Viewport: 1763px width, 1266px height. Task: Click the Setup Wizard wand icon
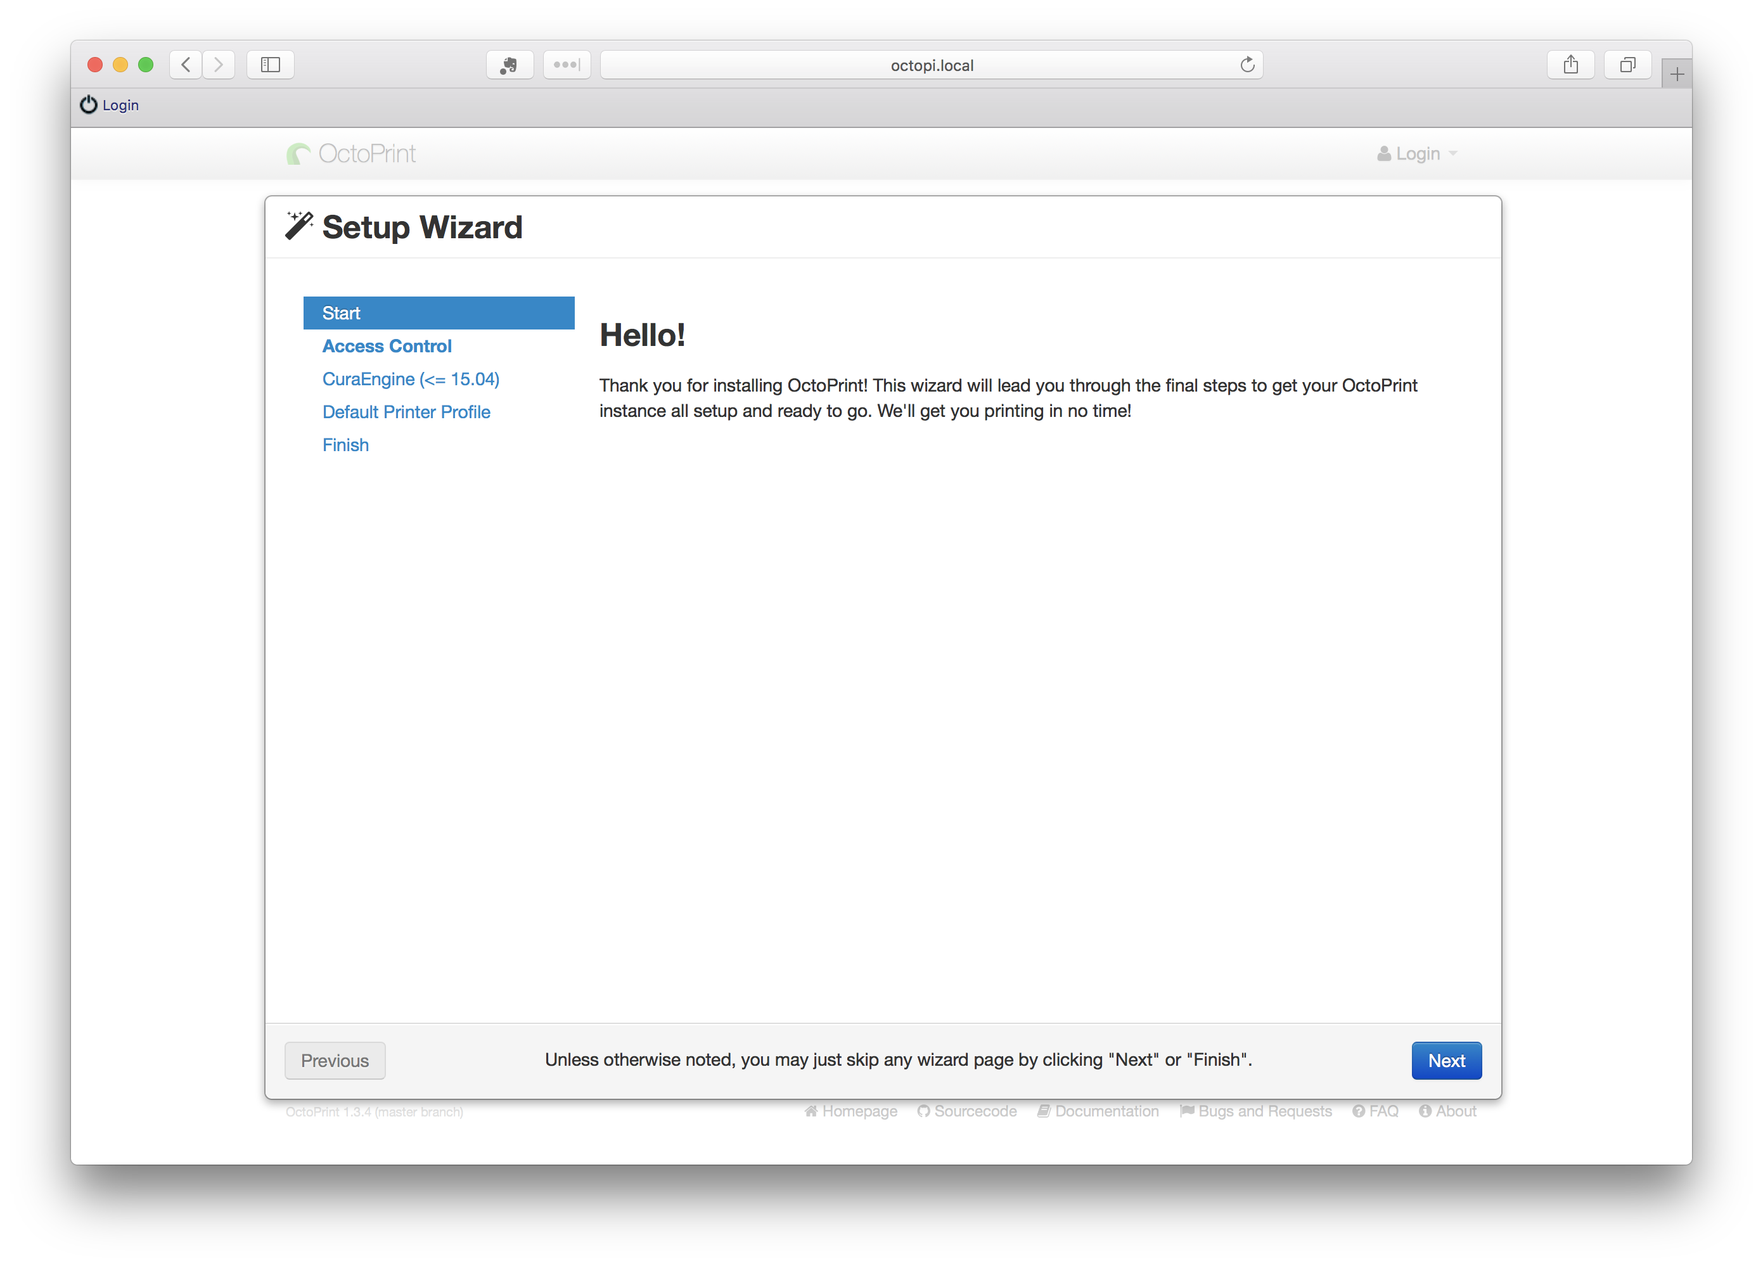(297, 226)
